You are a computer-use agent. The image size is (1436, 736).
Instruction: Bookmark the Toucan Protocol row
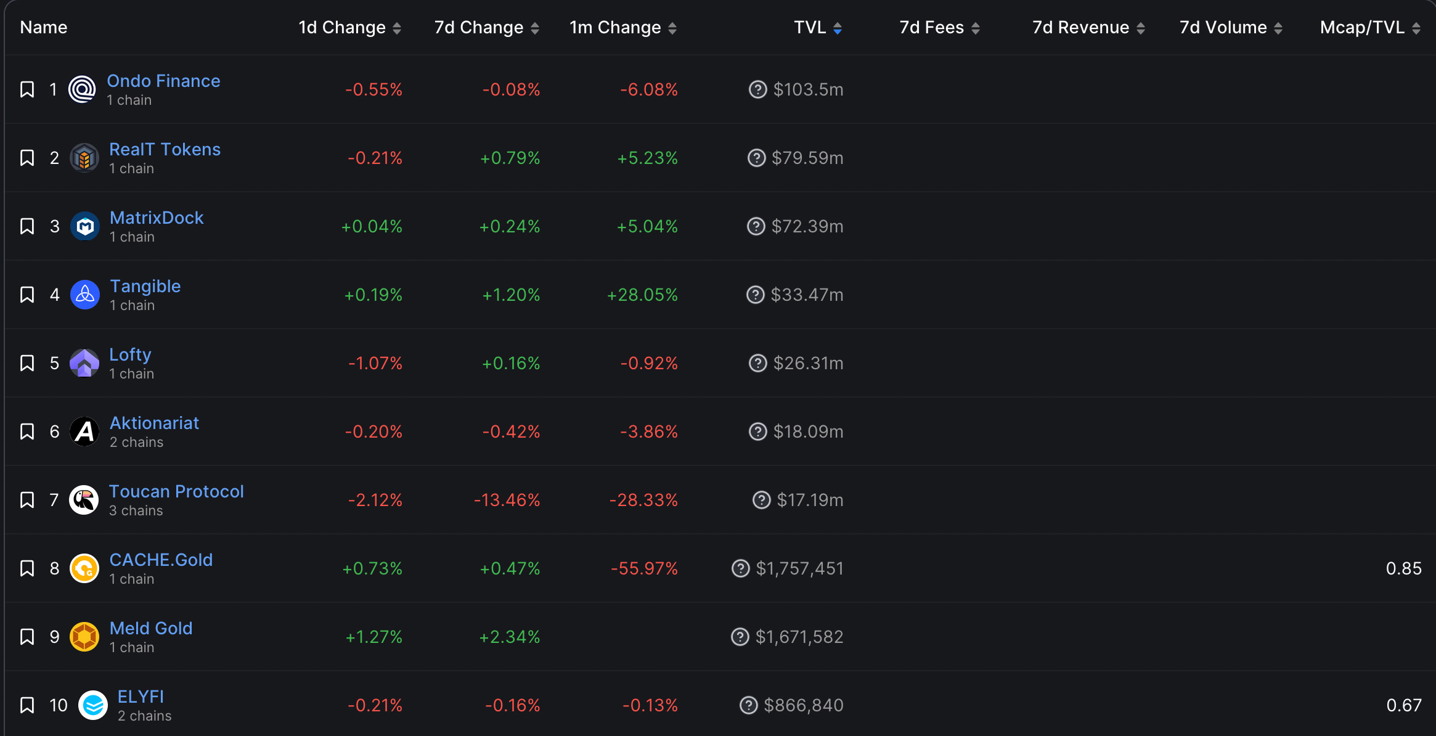27,500
